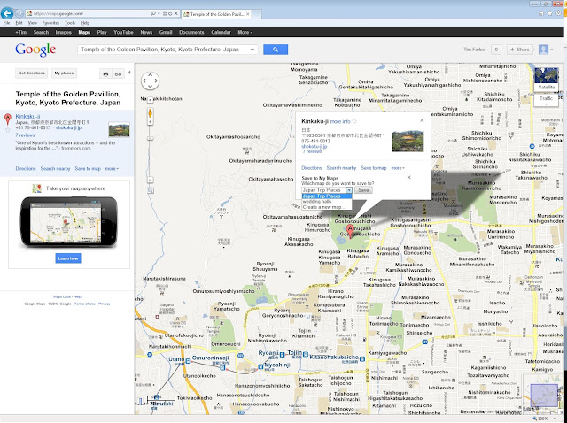567x423 pixels.
Task: Click the Learn how button
Action: (68, 258)
